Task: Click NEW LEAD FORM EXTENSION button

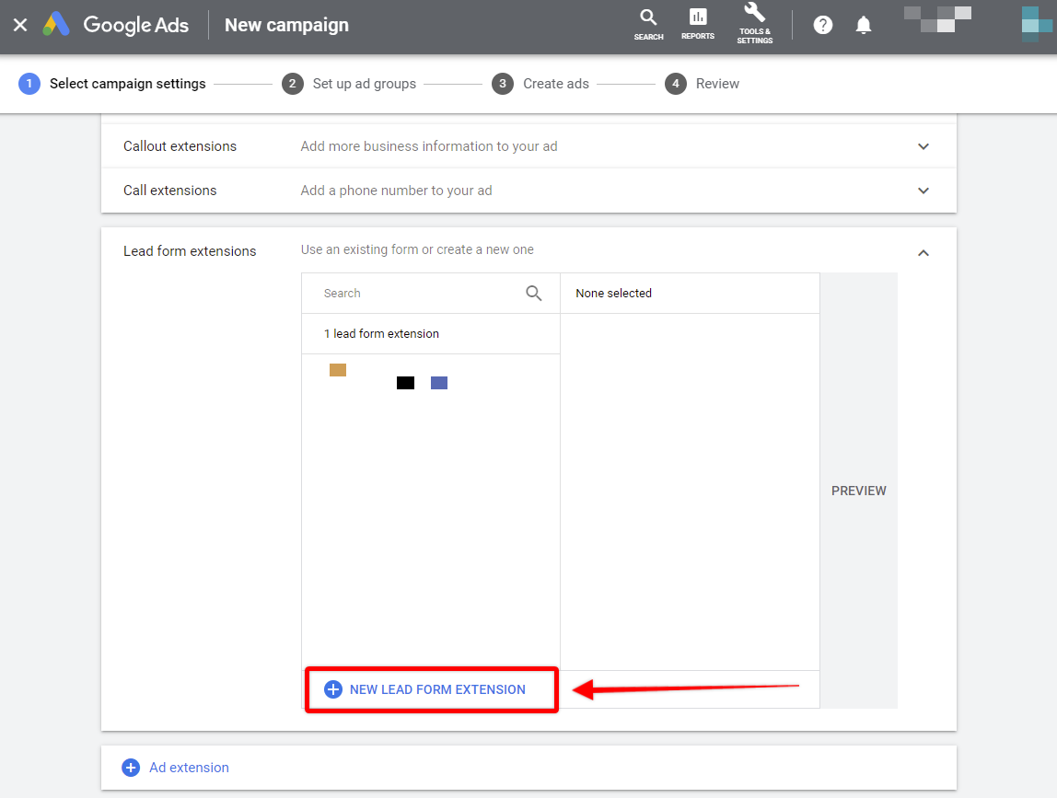Action: [431, 688]
